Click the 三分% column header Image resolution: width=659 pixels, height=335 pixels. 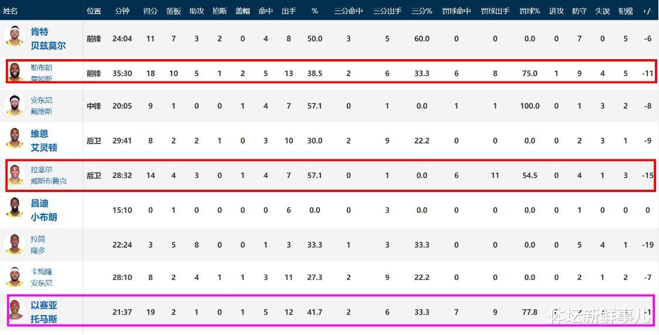[422, 11]
